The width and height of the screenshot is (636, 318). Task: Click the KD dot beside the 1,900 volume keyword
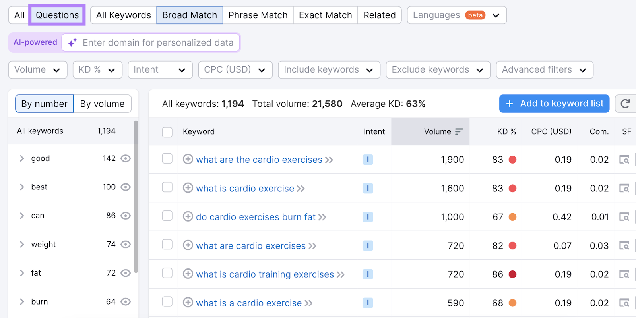513,160
